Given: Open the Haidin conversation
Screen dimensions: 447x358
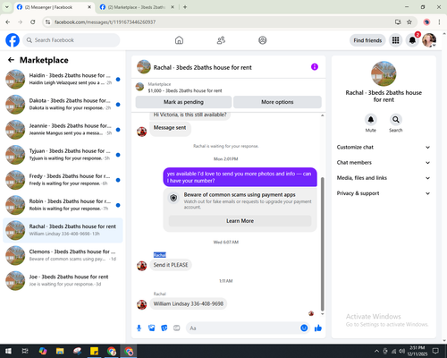Looking at the screenshot, I should 63,79.
